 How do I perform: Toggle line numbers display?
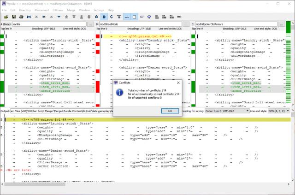pyautogui.click(x=142, y=17)
